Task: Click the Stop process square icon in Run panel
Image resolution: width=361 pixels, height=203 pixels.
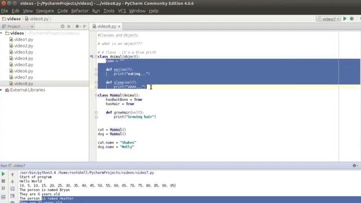Action: click(x=3, y=181)
